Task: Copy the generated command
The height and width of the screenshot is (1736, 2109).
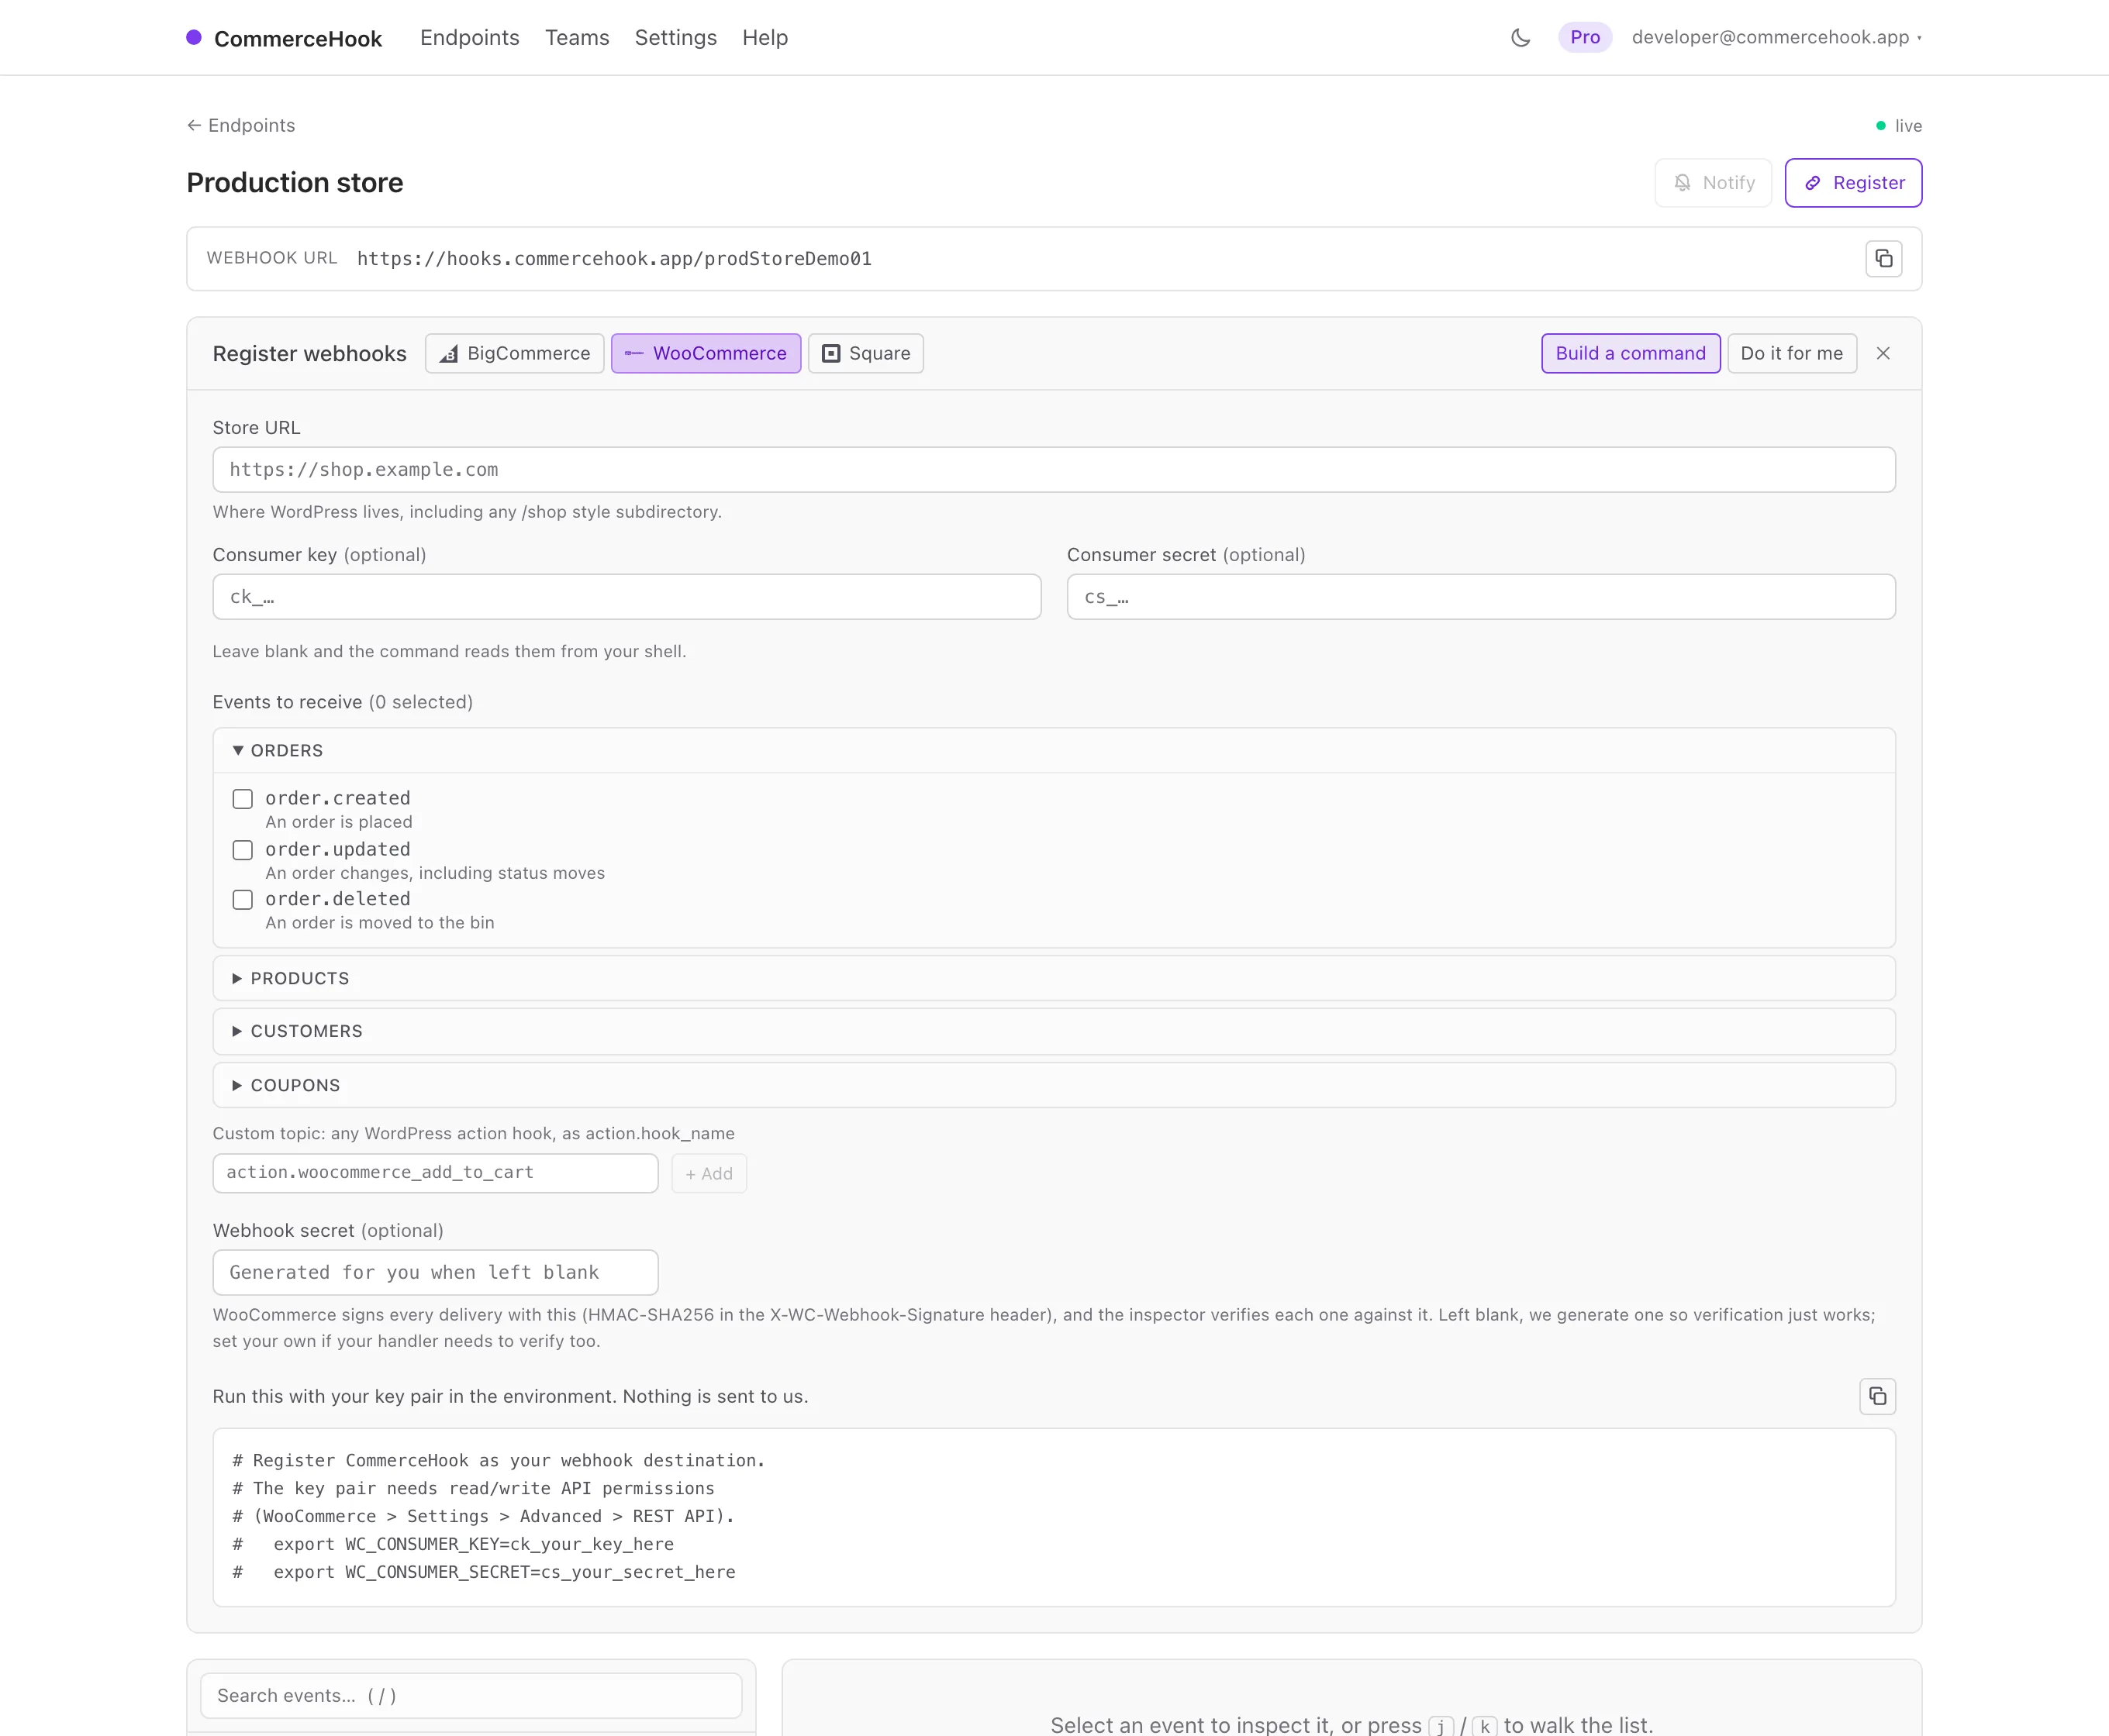Action: point(1877,1396)
